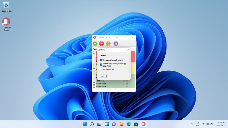Image resolution: width=228 pixels, height=128 pixels.
Task: Open the Windows Start menu
Action: [x=85, y=124]
